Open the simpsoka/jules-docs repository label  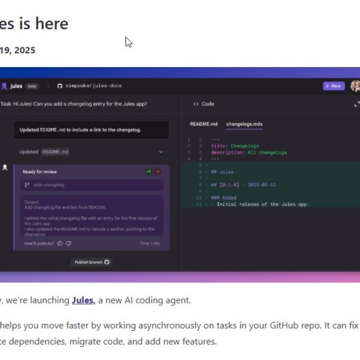[94, 86]
